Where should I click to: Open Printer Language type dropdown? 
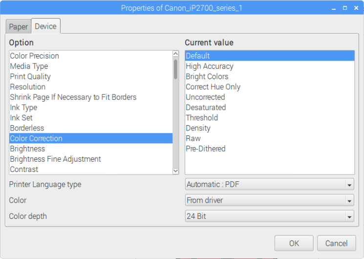tap(270, 184)
